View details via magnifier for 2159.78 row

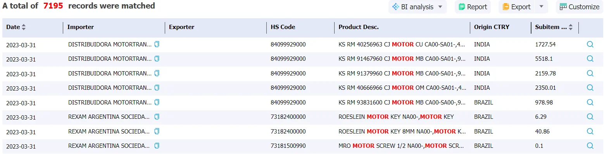click(x=590, y=73)
